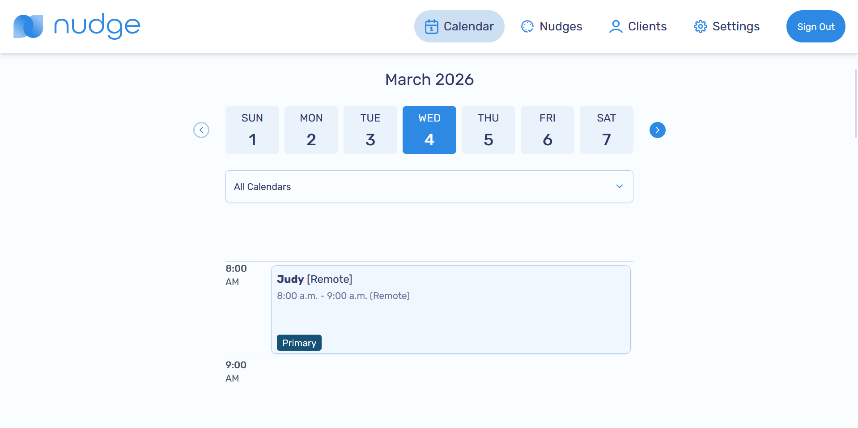The image size is (858, 428).
Task: Click the calendar icon next to Calendar label
Action: click(x=431, y=26)
